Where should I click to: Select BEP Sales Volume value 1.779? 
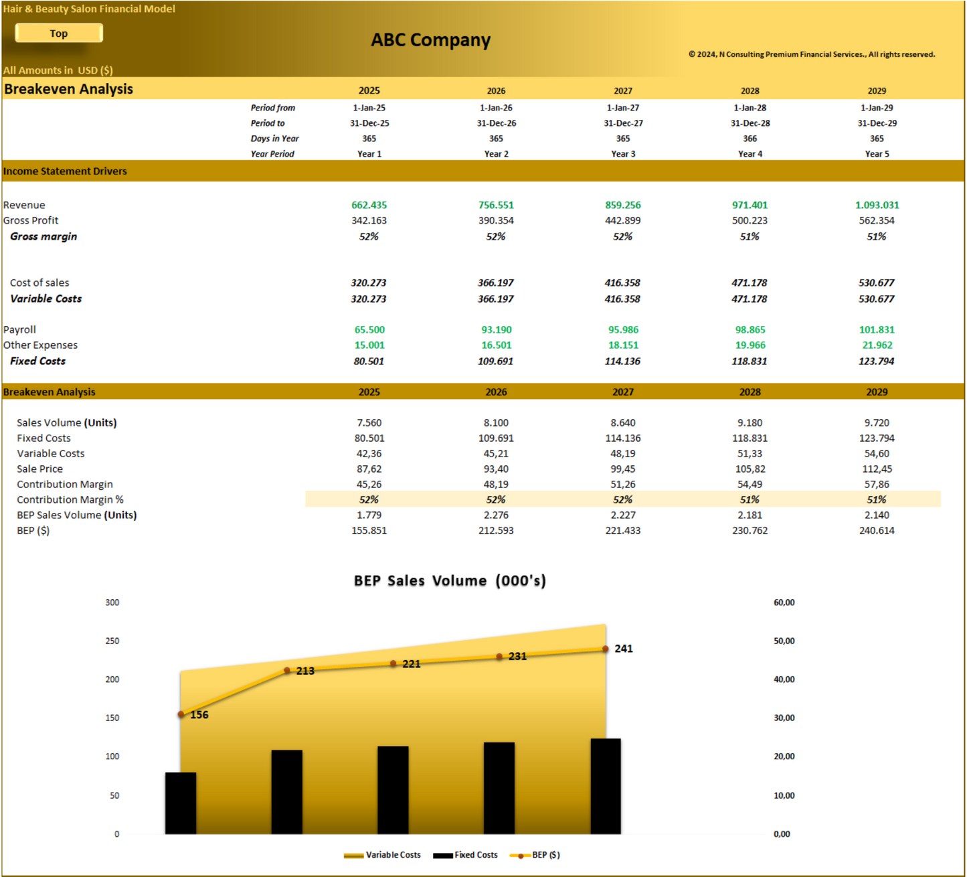point(369,515)
